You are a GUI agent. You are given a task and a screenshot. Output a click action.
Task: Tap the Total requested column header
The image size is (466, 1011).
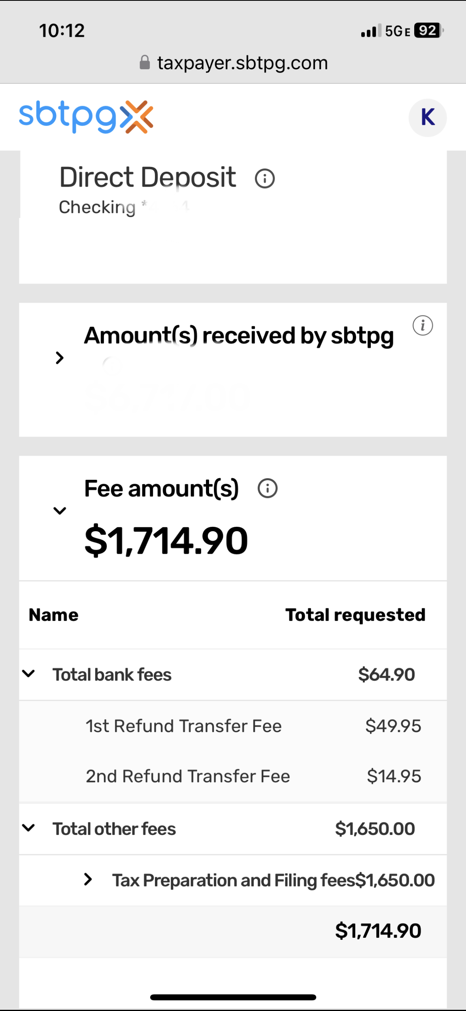click(355, 615)
